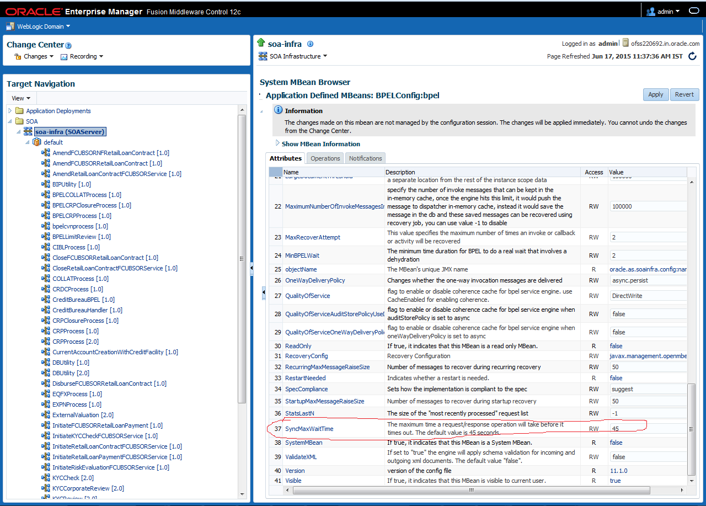This screenshot has width=706, height=506.
Task: Click the composite icon beside EQFXProcess [1.0]
Action: click(x=46, y=394)
